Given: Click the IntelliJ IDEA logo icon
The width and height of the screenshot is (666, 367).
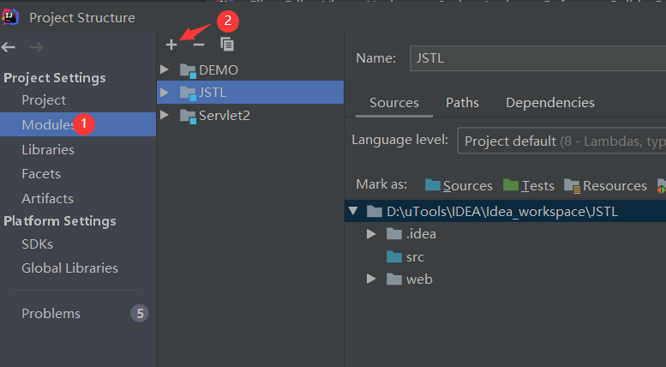Looking at the screenshot, I should [x=10, y=17].
